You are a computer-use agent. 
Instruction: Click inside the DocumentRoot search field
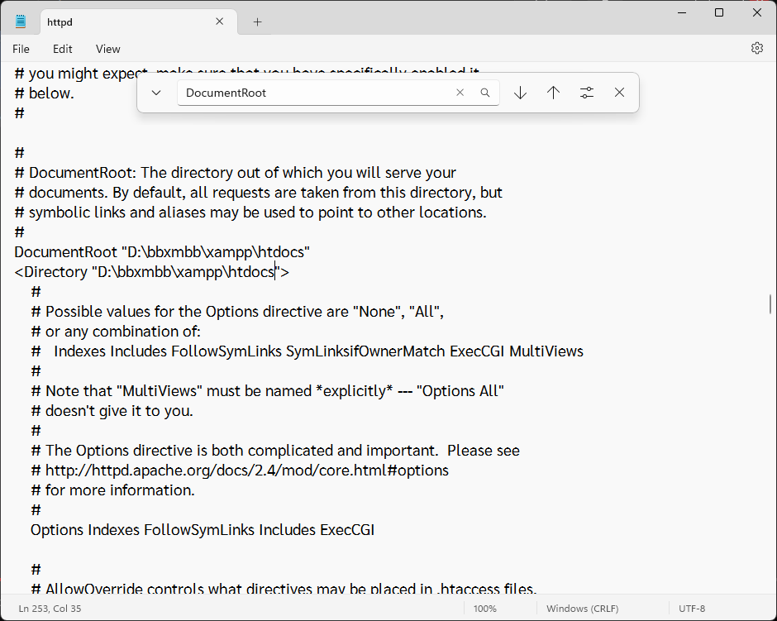314,93
